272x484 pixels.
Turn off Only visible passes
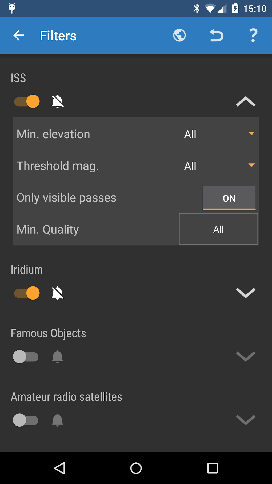[x=229, y=198]
